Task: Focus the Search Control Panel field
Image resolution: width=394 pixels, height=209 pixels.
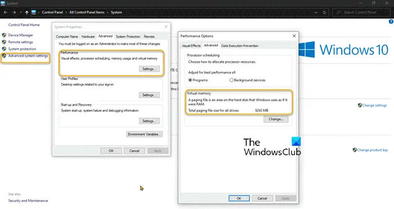Action: [361, 12]
